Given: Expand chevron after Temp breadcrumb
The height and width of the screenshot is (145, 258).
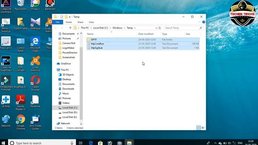Looking at the screenshot, I should [x=135, y=28].
